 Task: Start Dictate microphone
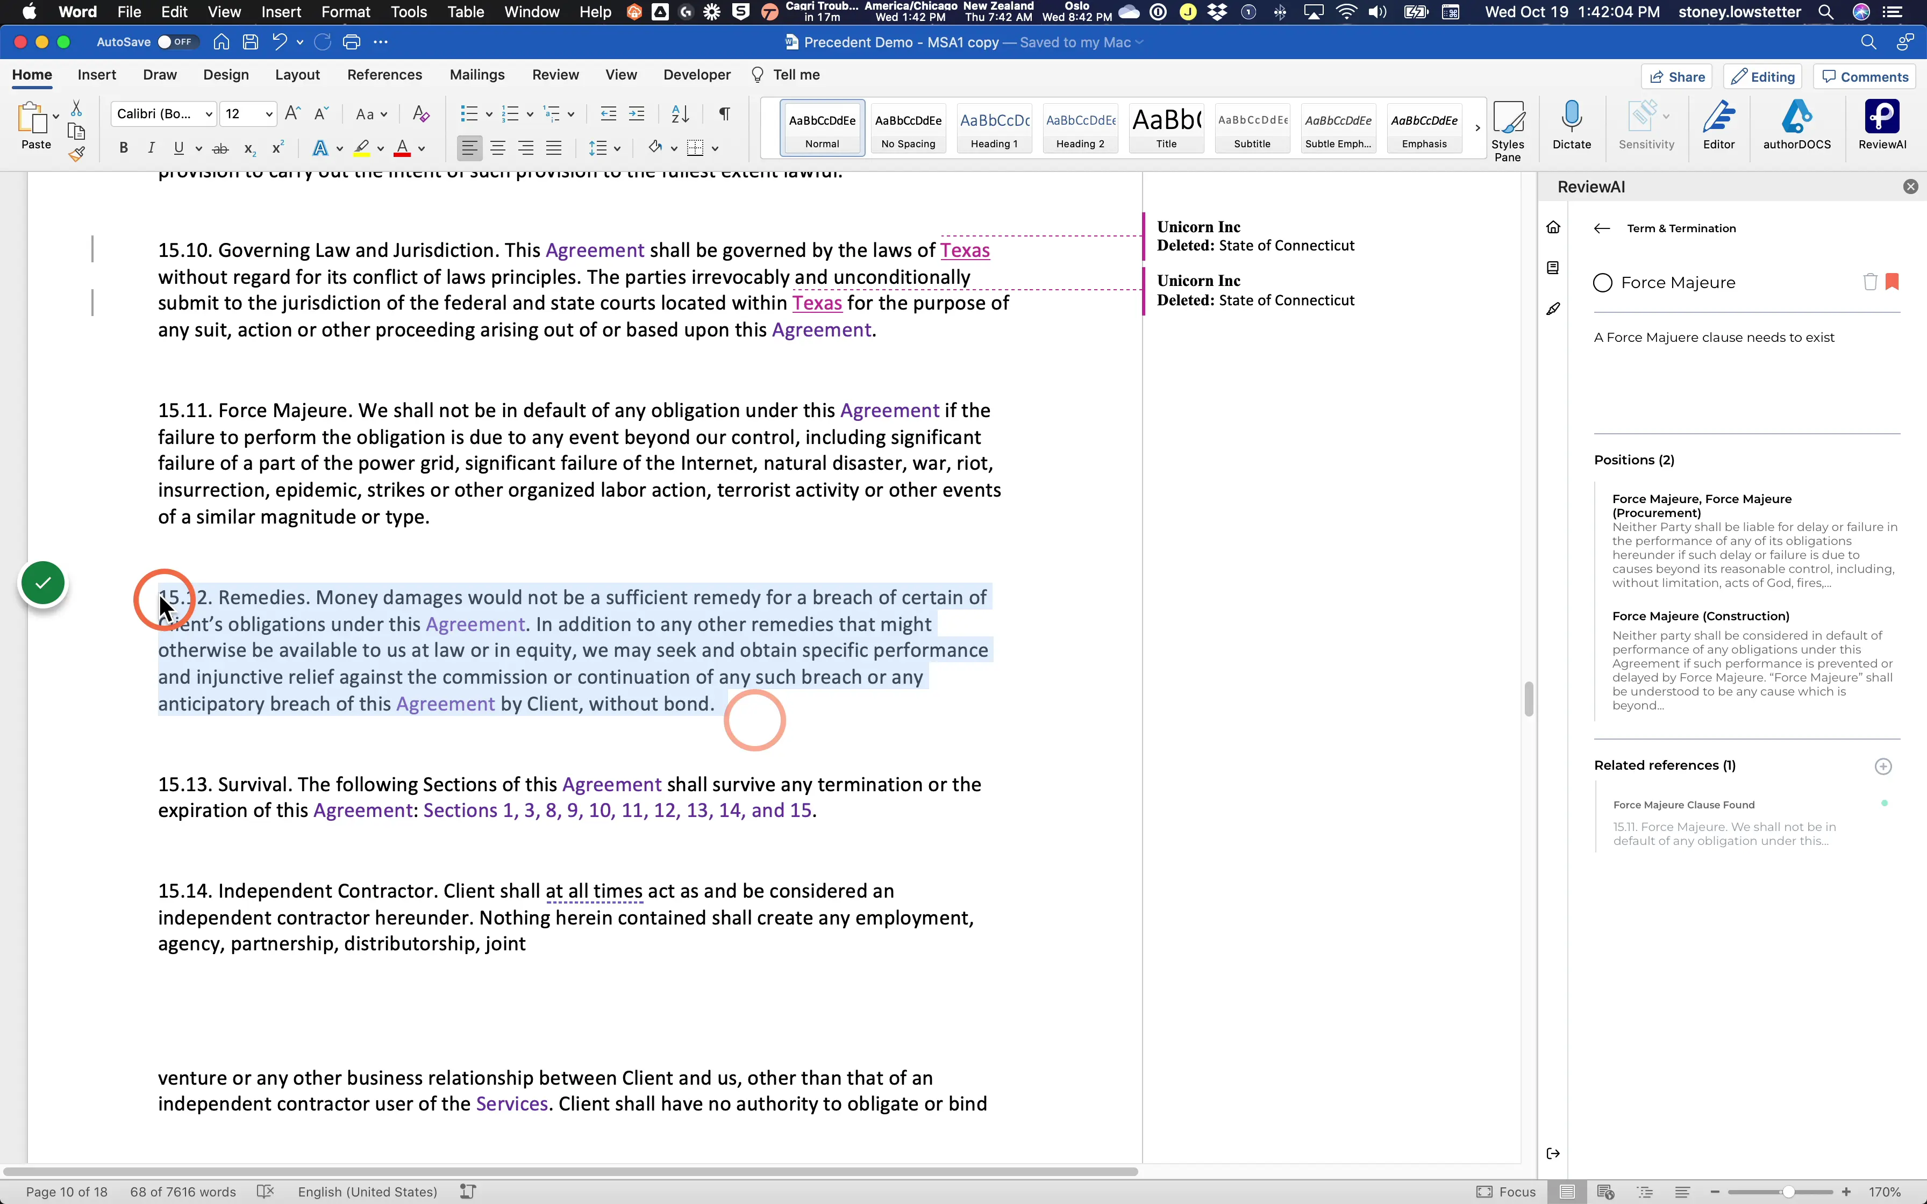pyautogui.click(x=1571, y=125)
